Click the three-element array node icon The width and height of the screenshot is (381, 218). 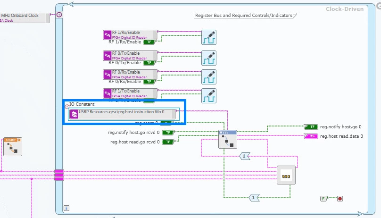[x=286, y=176]
